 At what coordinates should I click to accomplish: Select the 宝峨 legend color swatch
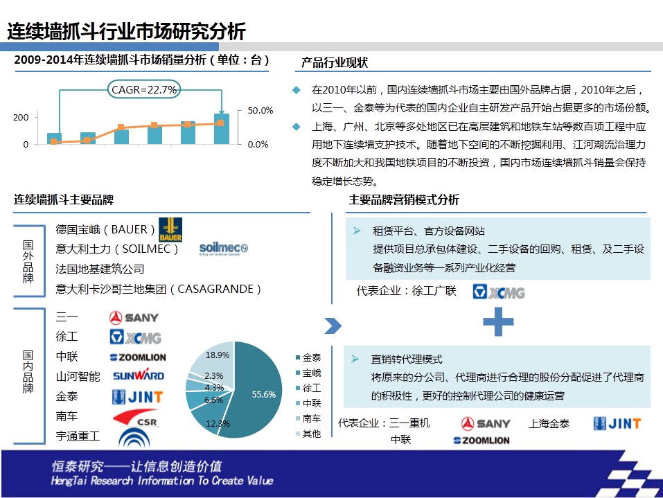(x=298, y=373)
